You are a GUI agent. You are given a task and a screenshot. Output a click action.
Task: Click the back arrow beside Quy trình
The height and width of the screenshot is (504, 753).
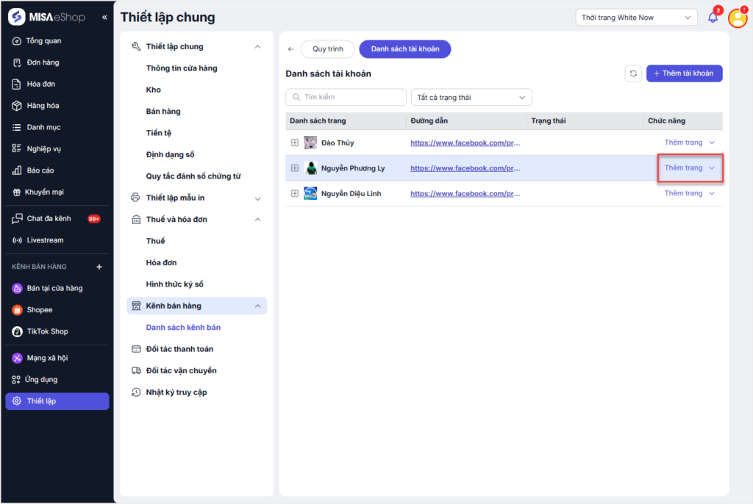pos(291,49)
